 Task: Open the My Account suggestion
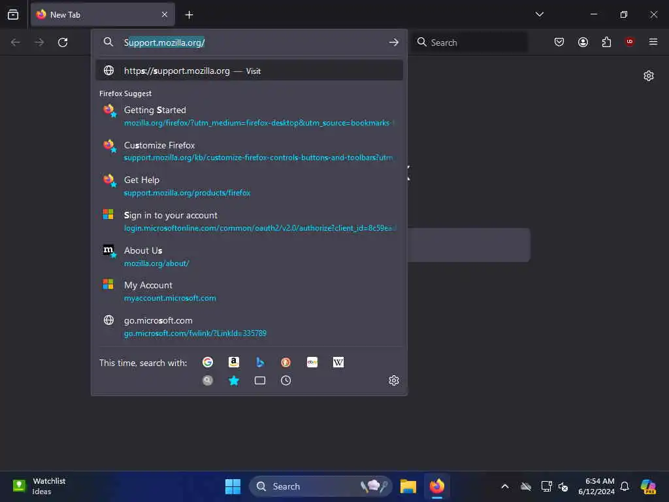[x=249, y=291]
